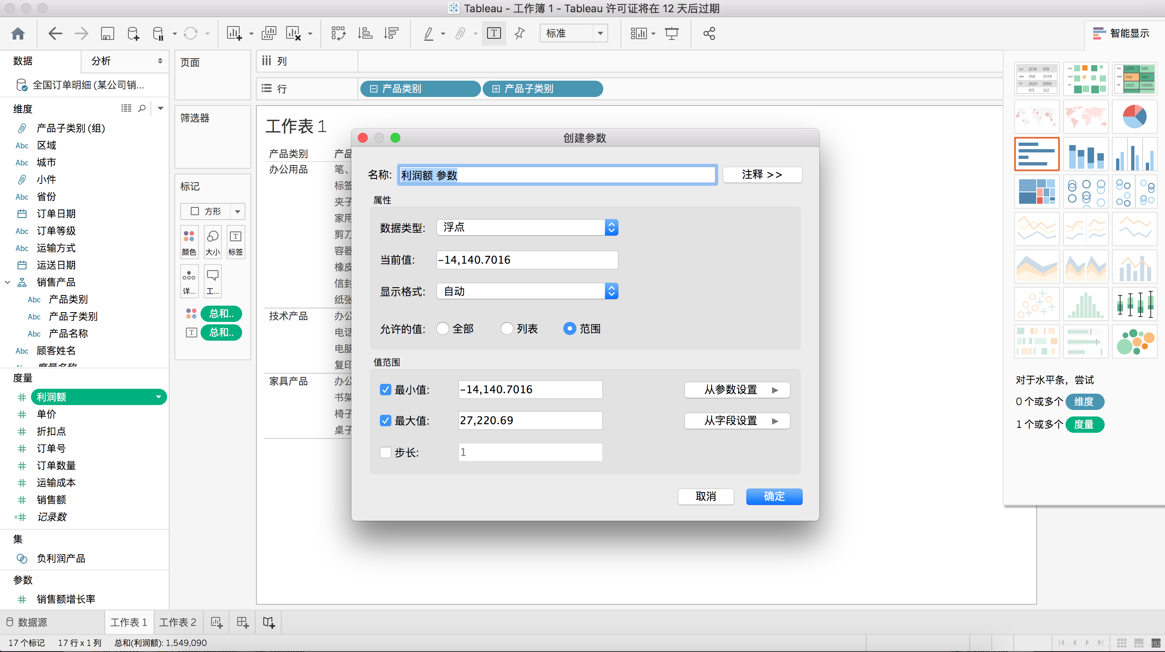Click the save workbook icon
This screenshot has width=1165, height=652.
tap(107, 33)
